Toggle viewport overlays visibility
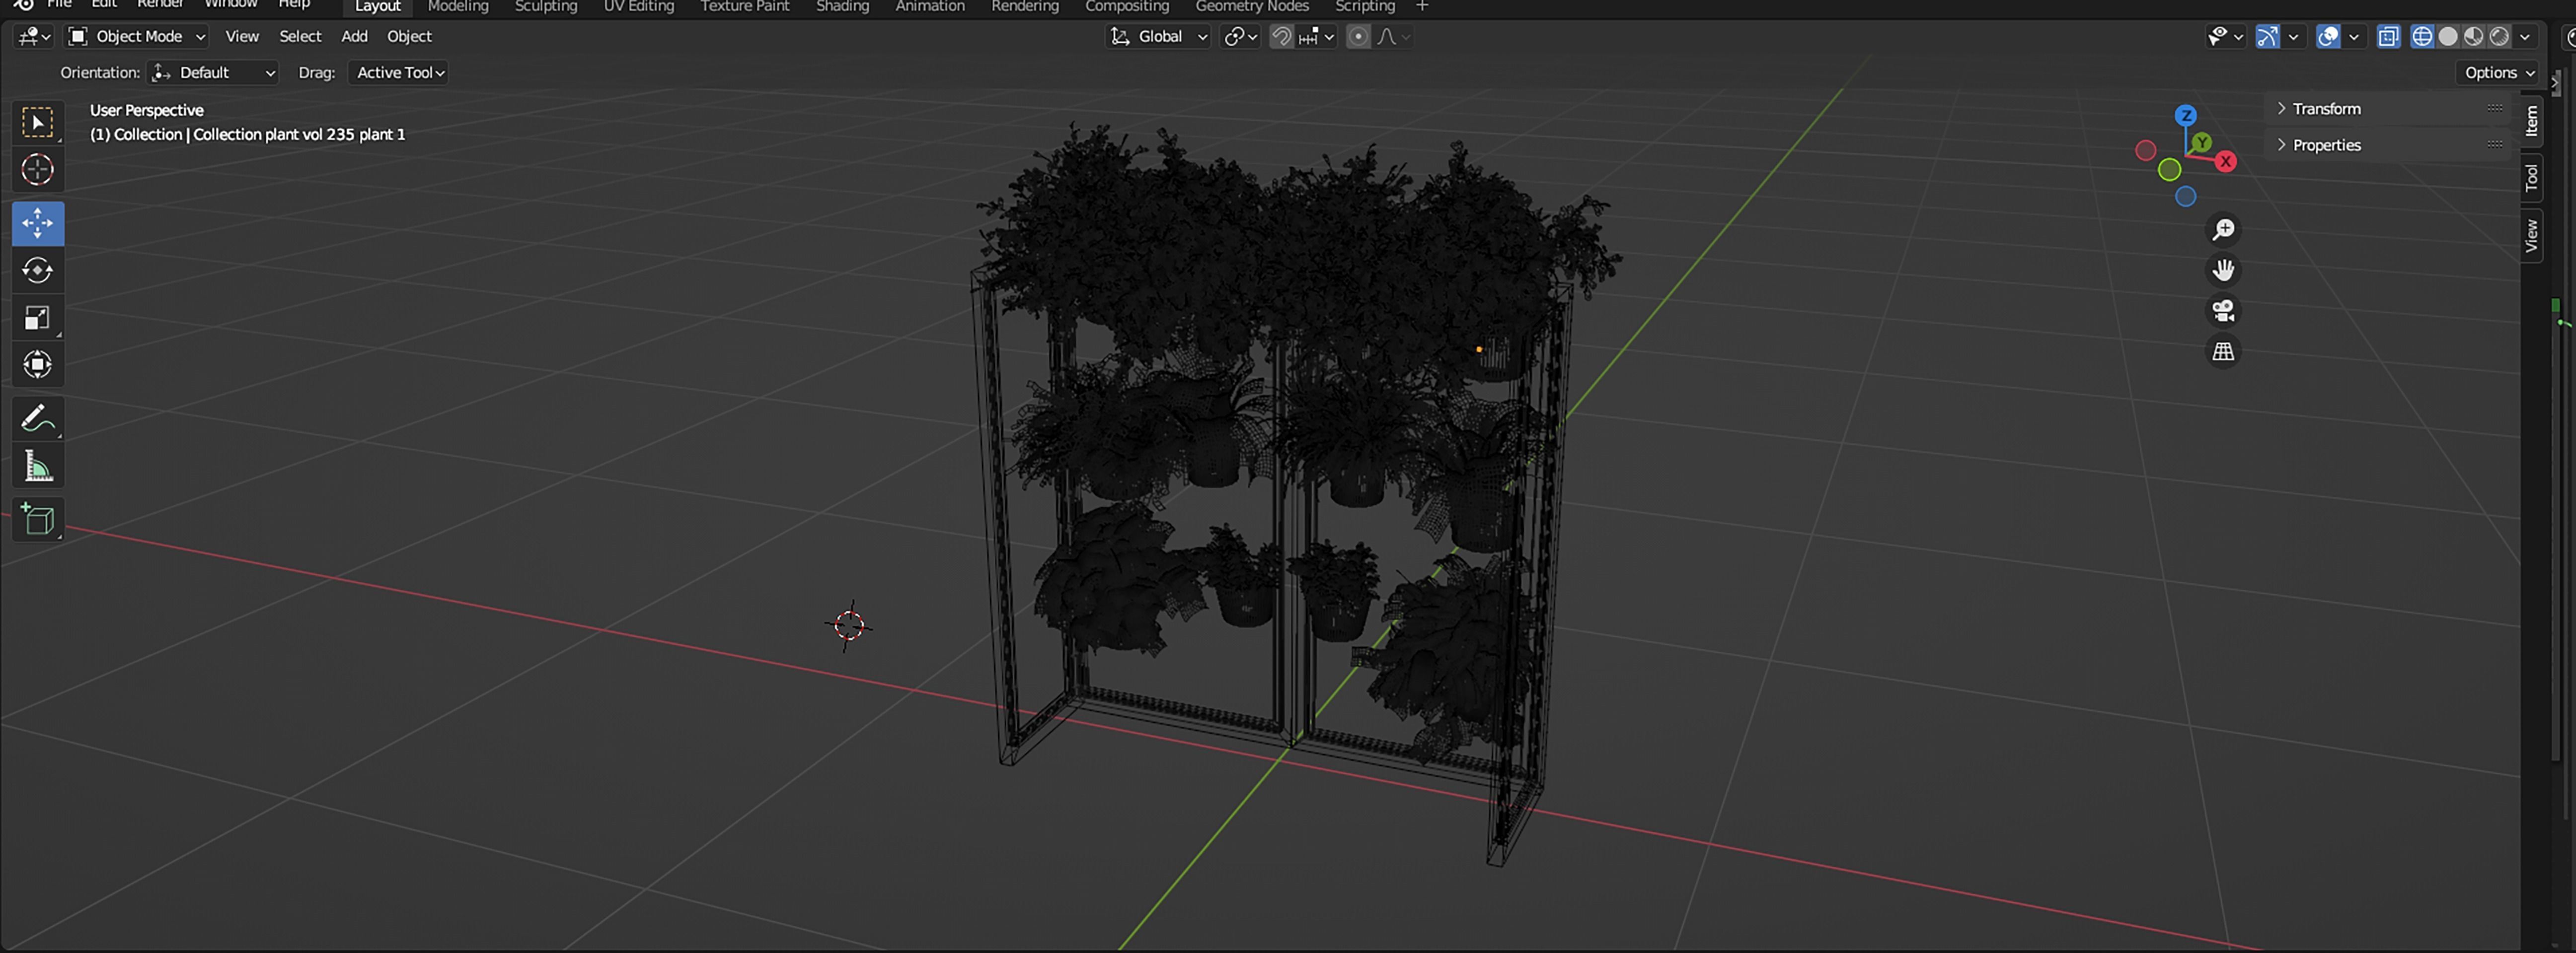Screen dimensions: 2576x953 [2328, 37]
